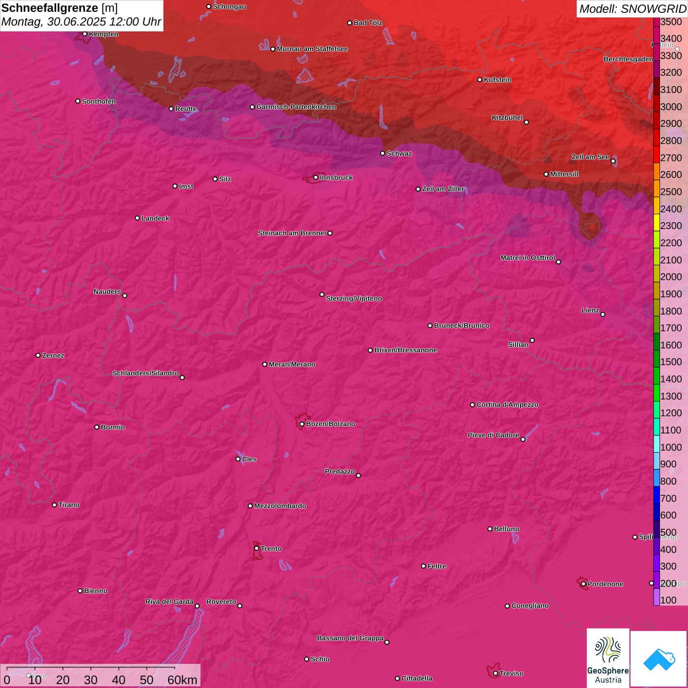Click the Feltre location dot

click(x=423, y=566)
